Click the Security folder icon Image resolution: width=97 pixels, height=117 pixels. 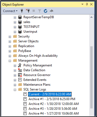coord(15,36)
